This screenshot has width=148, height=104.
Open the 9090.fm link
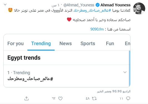coord(97,29)
